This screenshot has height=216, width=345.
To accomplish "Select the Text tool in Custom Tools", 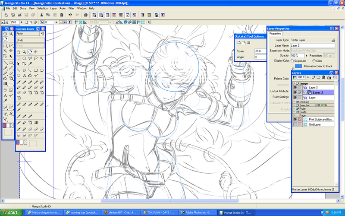I will pyautogui.click(x=25, y=76).
